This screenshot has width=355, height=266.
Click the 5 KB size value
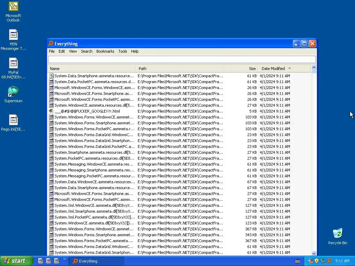253,111
